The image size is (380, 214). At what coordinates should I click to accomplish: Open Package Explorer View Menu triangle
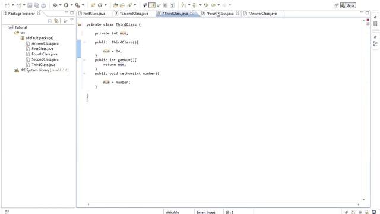coord(72,20)
